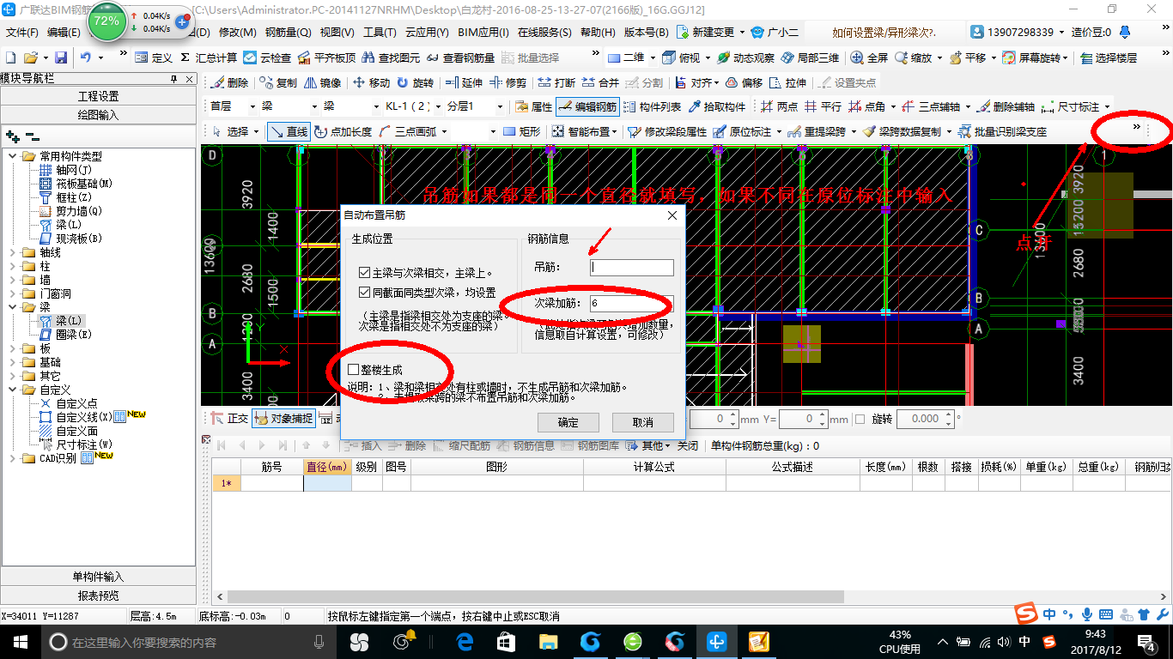The width and height of the screenshot is (1173, 659).
Task: Select the 偏移 offset tool
Action: pyautogui.click(x=744, y=83)
